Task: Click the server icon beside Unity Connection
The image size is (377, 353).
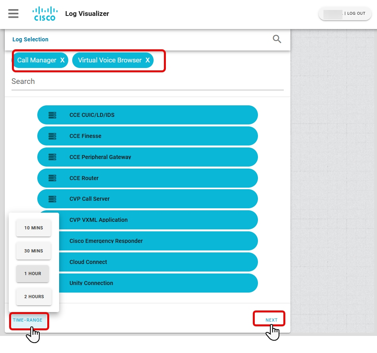Action: (x=52, y=283)
